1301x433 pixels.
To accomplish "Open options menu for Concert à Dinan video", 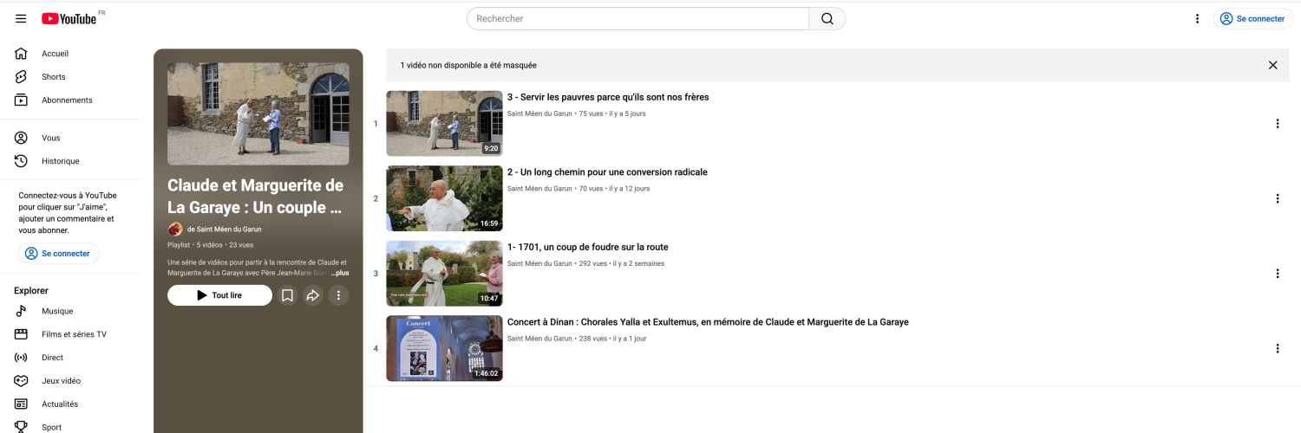I will point(1277,349).
